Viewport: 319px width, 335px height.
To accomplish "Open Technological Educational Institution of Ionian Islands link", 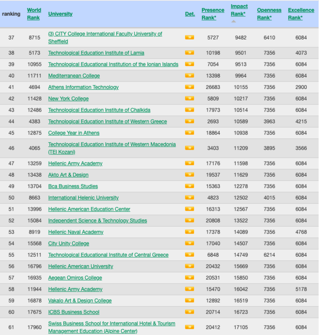I will (x=113, y=64).
